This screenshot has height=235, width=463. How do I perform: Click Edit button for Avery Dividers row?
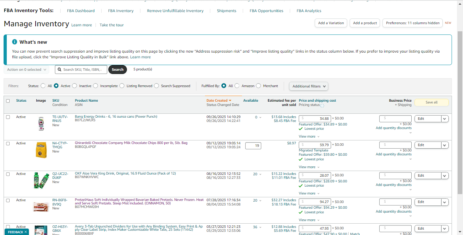428,229
